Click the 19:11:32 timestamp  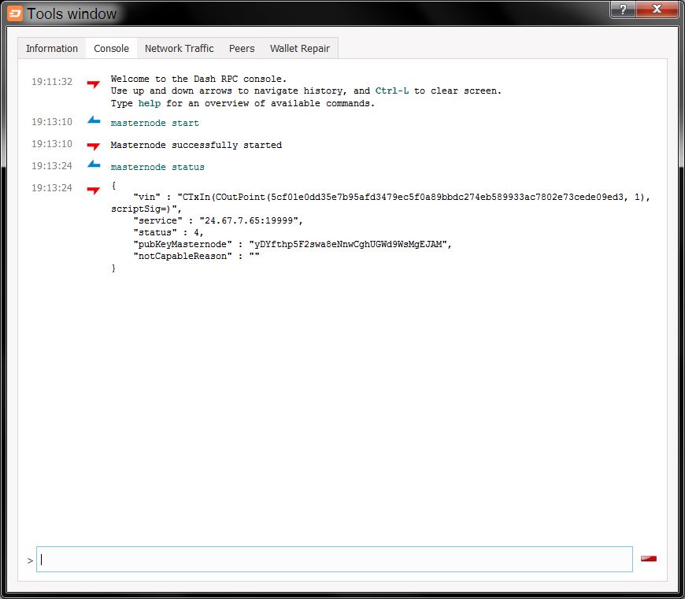click(51, 82)
